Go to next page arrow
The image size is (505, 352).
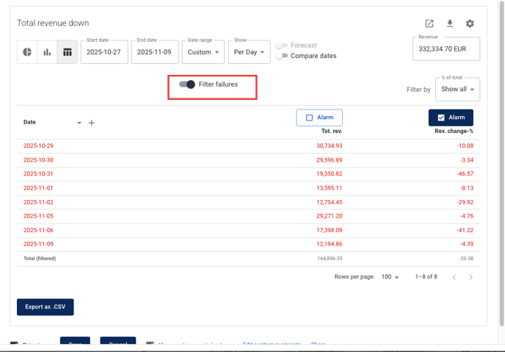click(471, 277)
